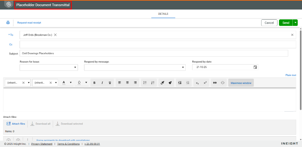Apply the font color tool
Image resolution: width=302 pixels, height=147 pixels.
(x=64, y=82)
